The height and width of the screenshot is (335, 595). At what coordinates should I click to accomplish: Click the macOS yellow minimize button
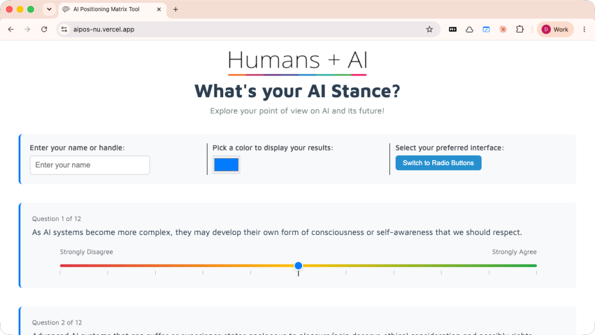[20, 9]
